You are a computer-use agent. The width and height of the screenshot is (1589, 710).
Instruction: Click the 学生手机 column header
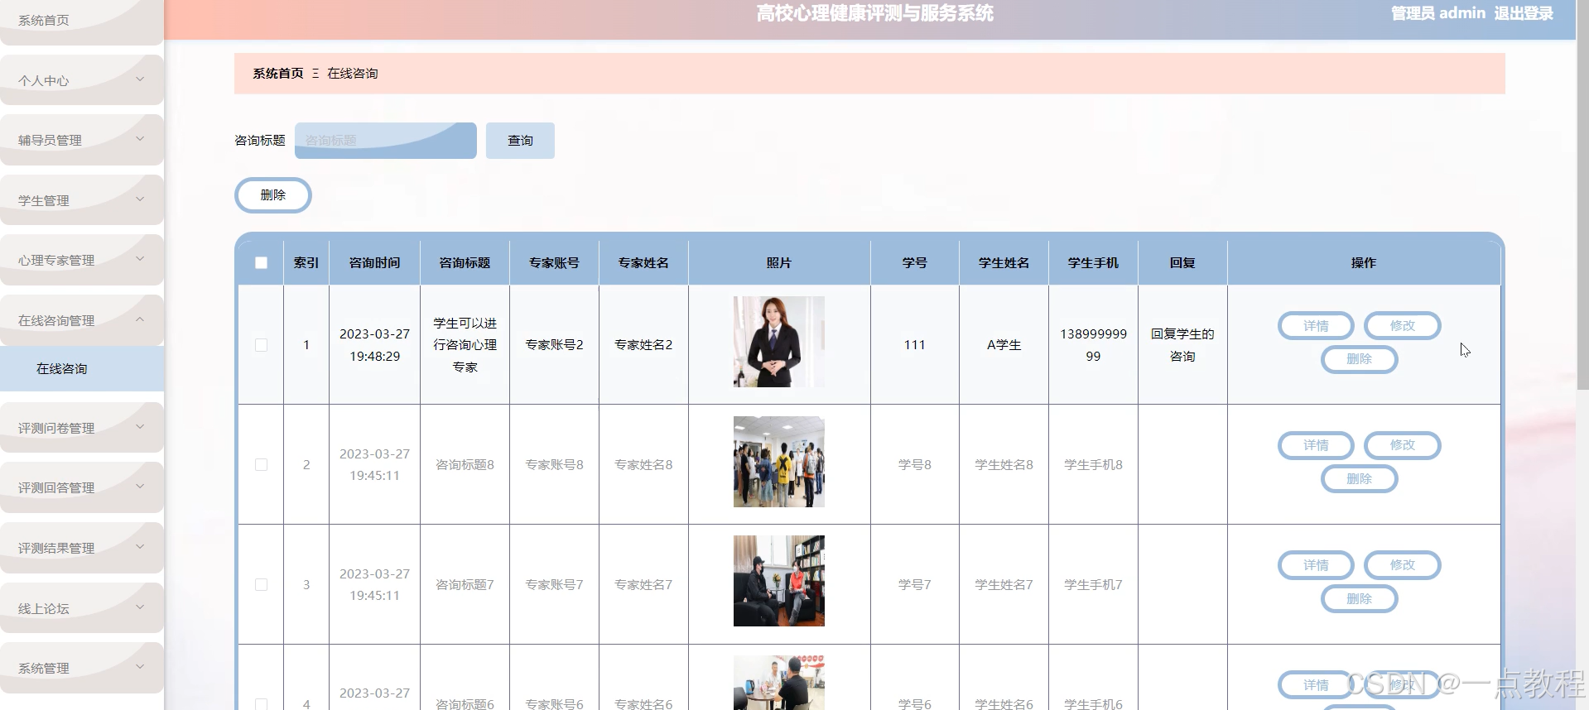pyautogui.click(x=1093, y=263)
